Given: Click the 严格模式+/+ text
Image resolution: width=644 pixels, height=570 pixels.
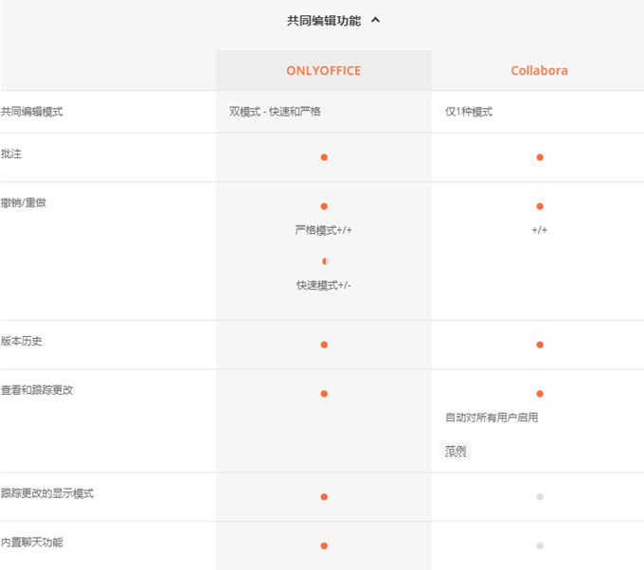Looking at the screenshot, I should tap(324, 230).
